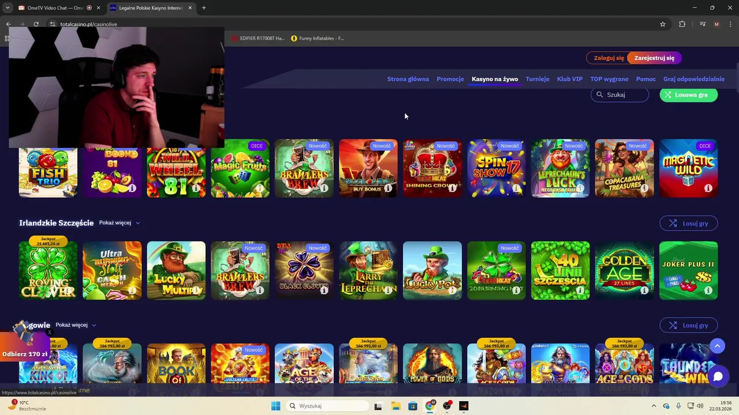Close the OmeTV Video Chat tab
This screenshot has height=415, width=739.
tap(98, 8)
